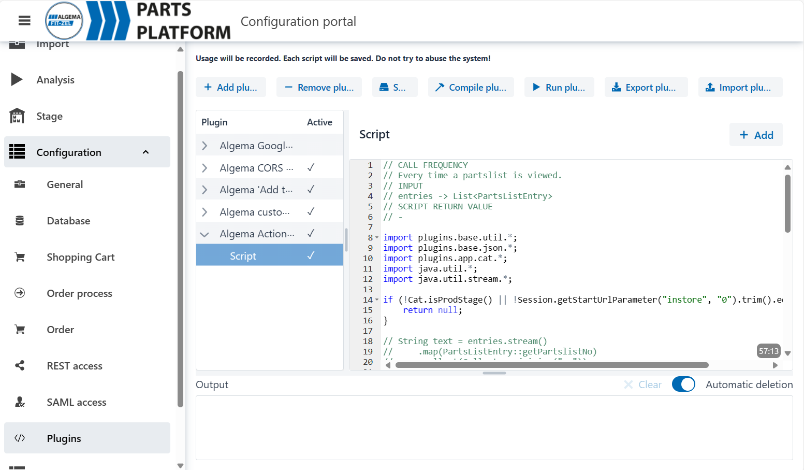This screenshot has width=804, height=470.
Task: Click the Analysis play icon
Action: 17,79
